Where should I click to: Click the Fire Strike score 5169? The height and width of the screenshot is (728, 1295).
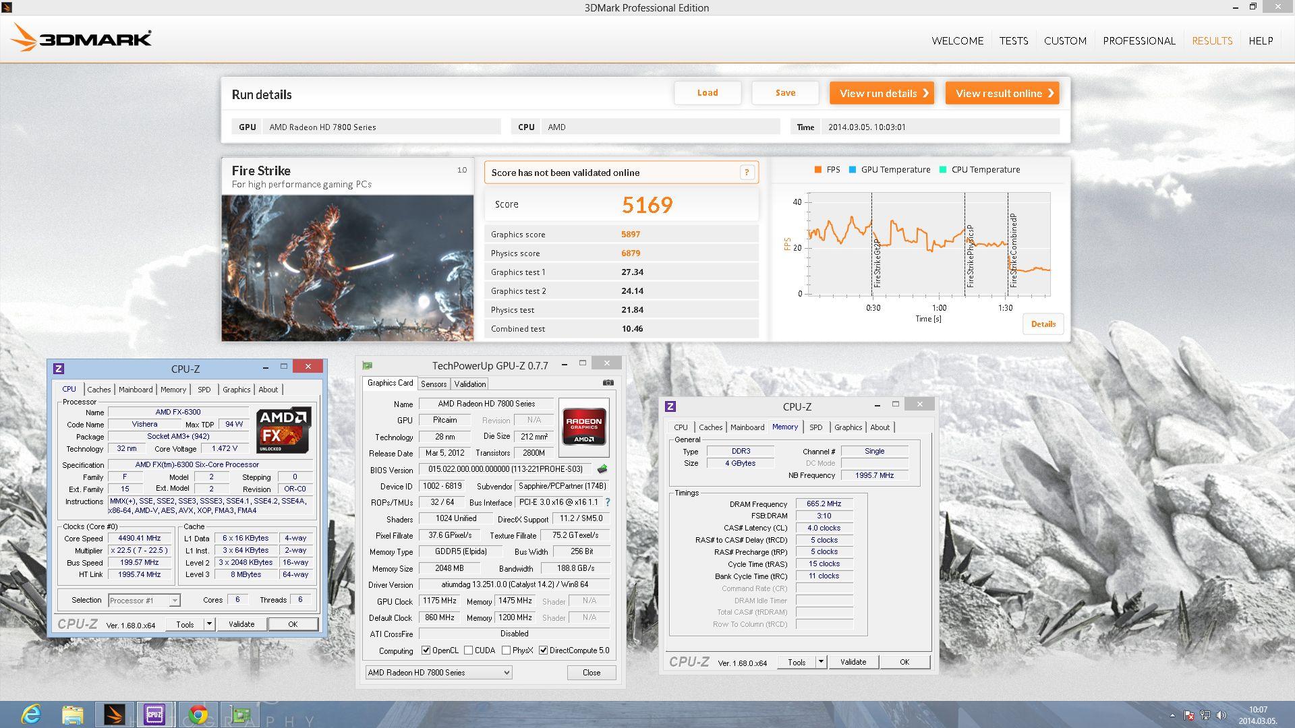[x=647, y=205]
